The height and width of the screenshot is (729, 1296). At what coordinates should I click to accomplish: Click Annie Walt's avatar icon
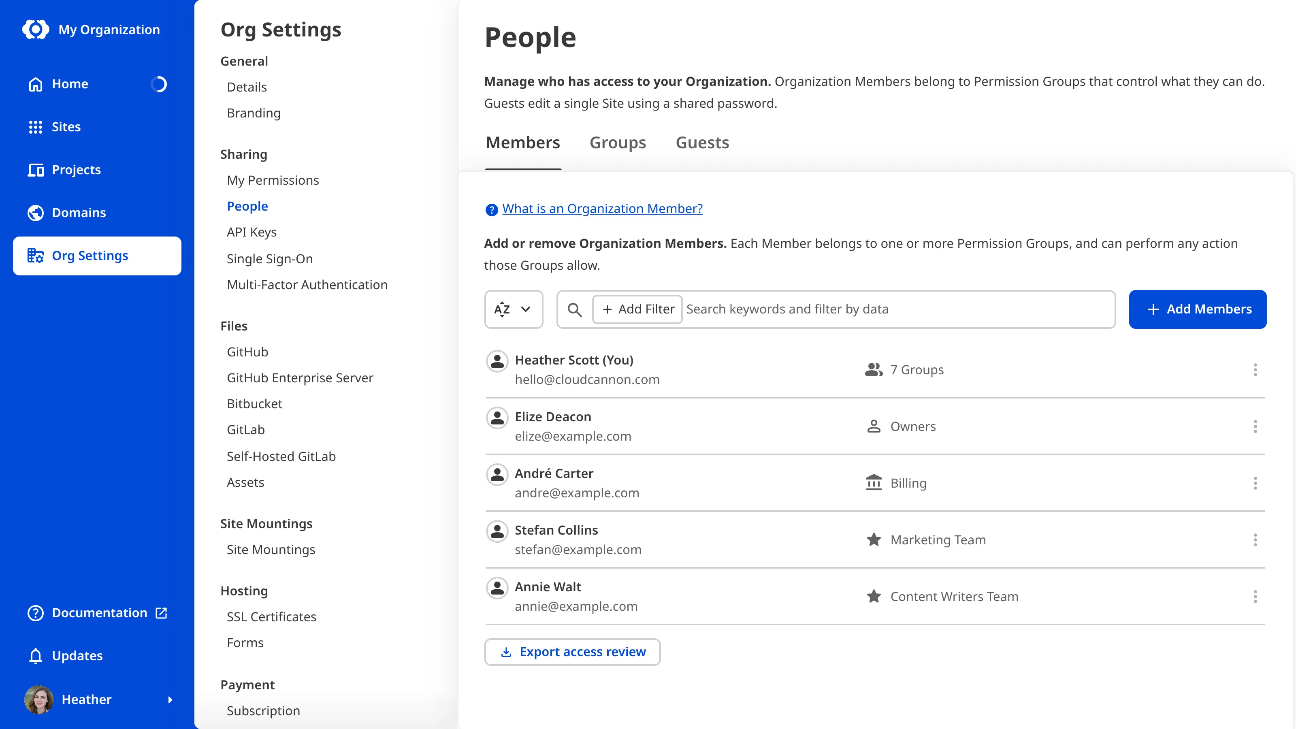497,588
